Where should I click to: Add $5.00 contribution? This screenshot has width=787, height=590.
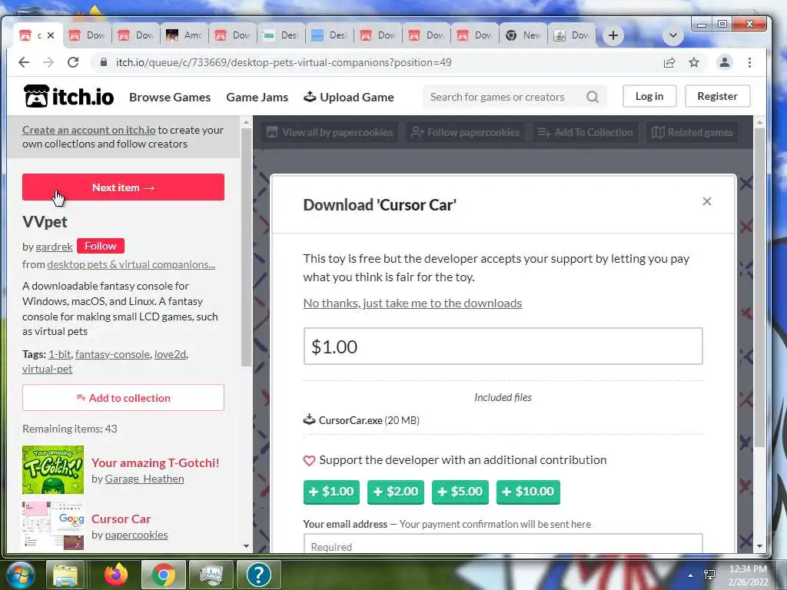click(x=460, y=492)
